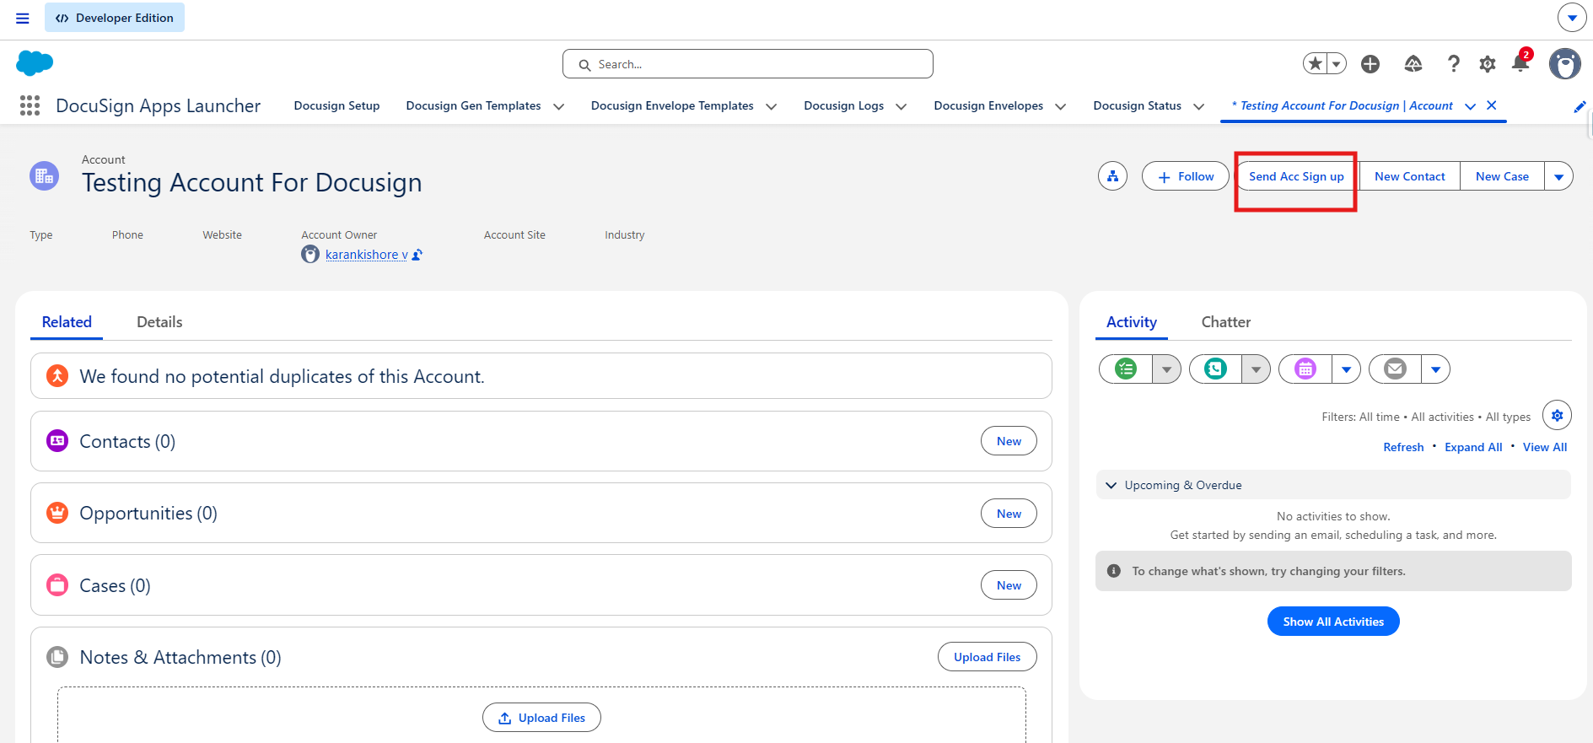View account hierarchy icon
1593x743 pixels.
(1113, 176)
